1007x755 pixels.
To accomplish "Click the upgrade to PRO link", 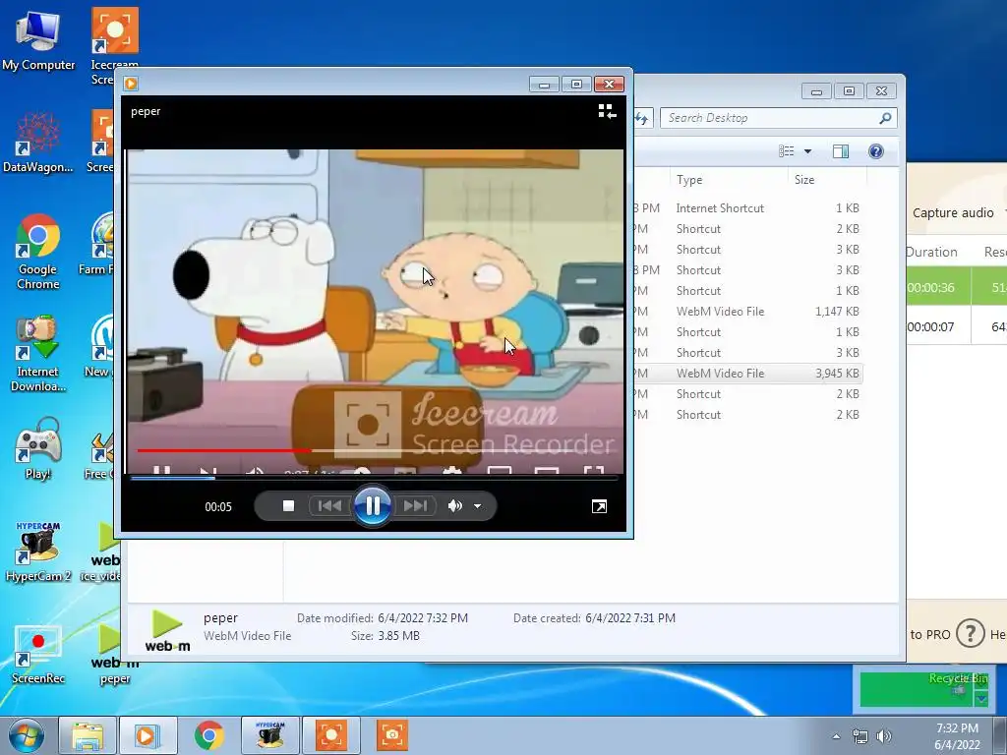I will 929,634.
